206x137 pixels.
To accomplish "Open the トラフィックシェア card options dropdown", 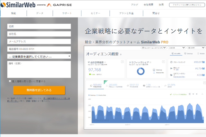I will tap(164, 62).
